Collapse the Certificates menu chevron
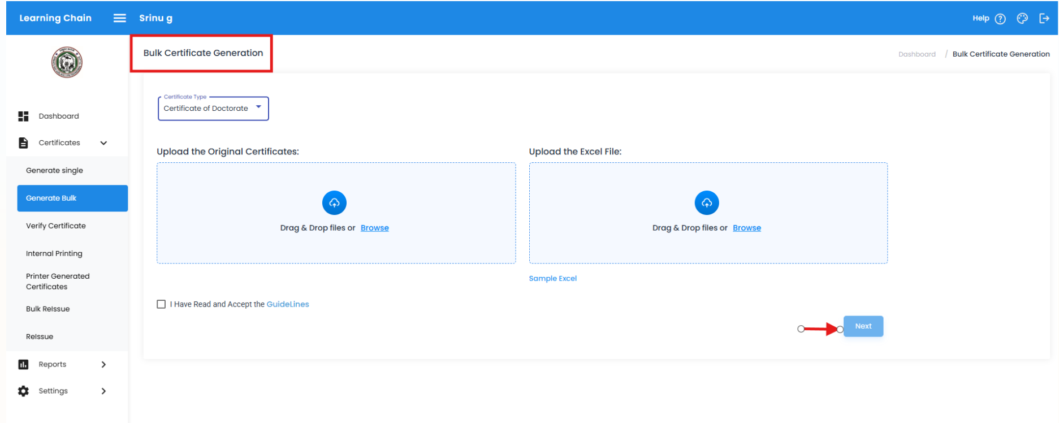The width and height of the screenshot is (1059, 423). pyautogui.click(x=103, y=143)
